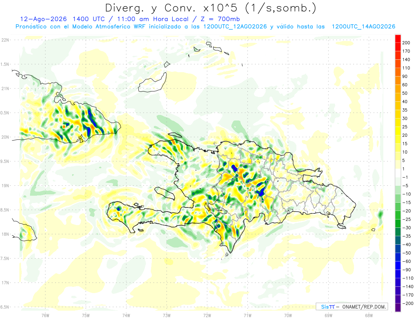414x320 pixels.
Task: Click the '1200UTC_14AGO2026' valid-until timestamp
Action: tap(363, 27)
